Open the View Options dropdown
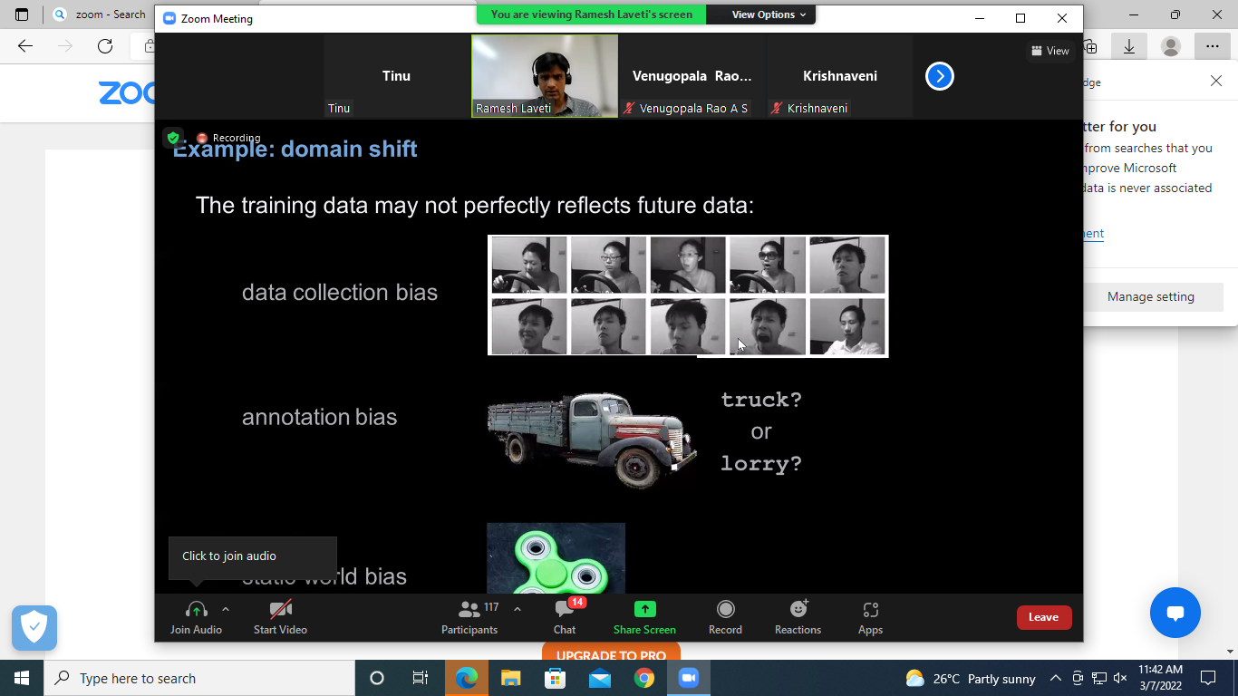Viewport: 1238px width, 696px height. tap(769, 14)
